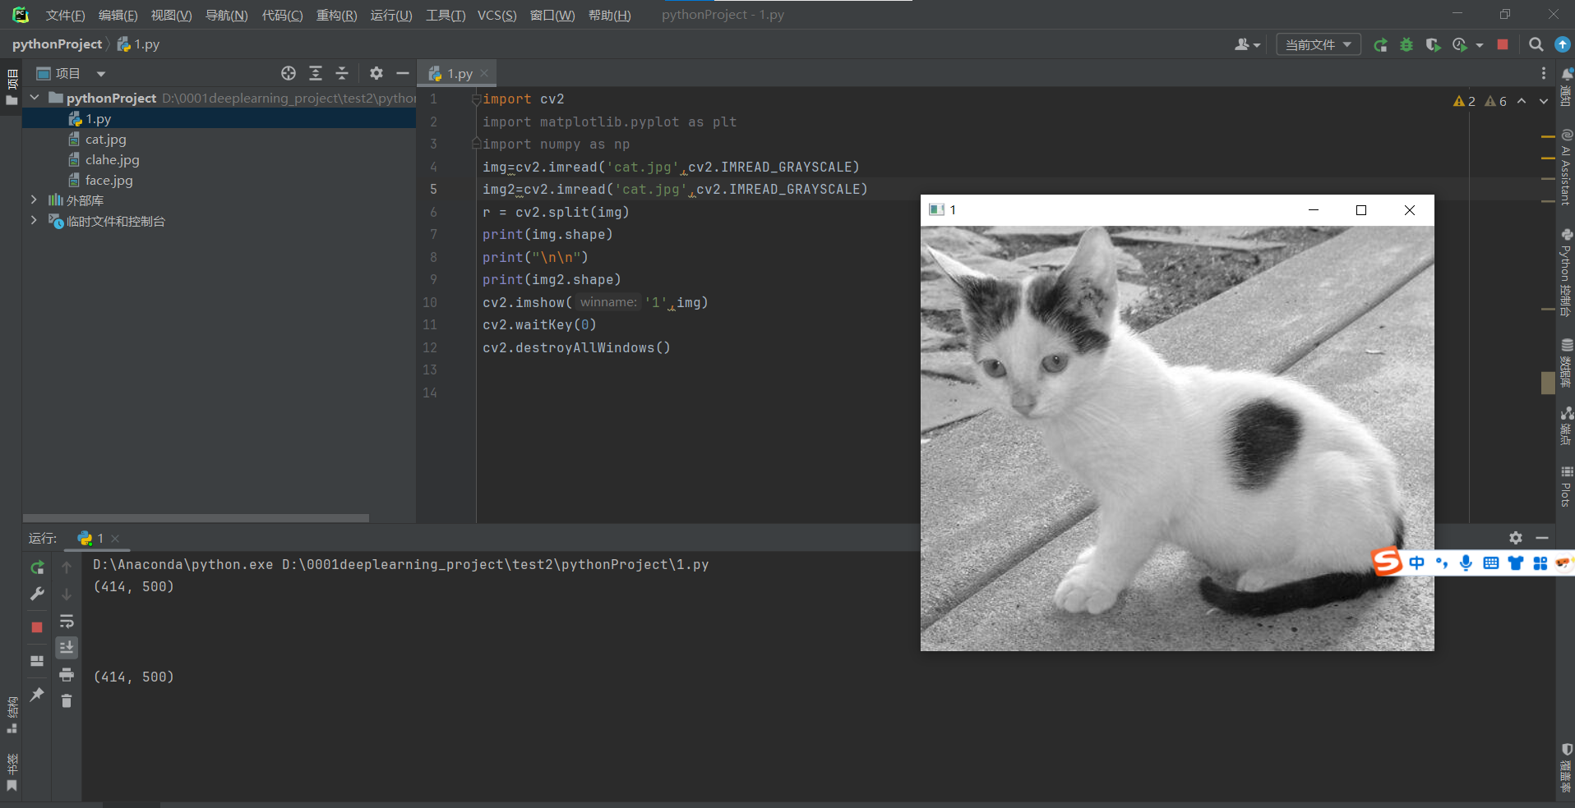This screenshot has width=1575, height=808.
Task: Run the current file with green arrow
Action: tap(1380, 45)
